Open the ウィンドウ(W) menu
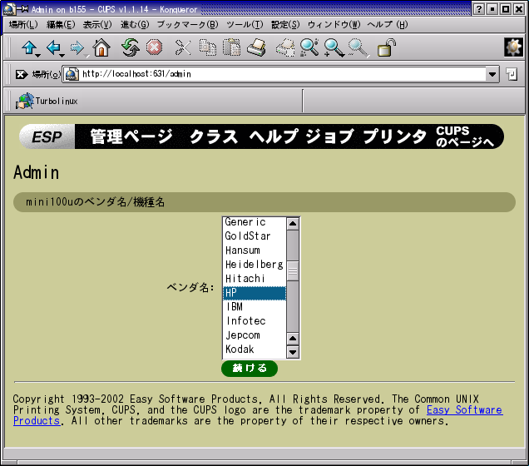The width and height of the screenshot is (529, 466). 334,25
